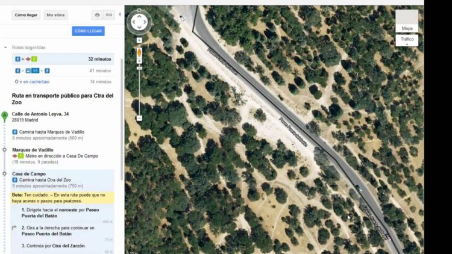The width and height of the screenshot is (452, 254).
Task: Select the Street View pegman icon
Action: [139, 52]
